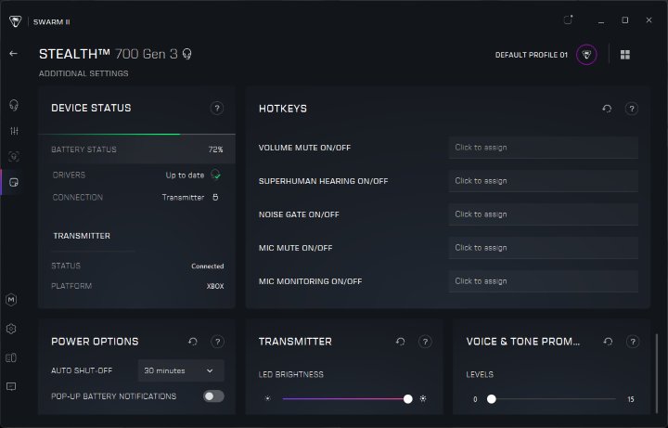The width and height of the screenshot is (668, 428).
Task: Open the profiles grid view icon
Action: 624,55
